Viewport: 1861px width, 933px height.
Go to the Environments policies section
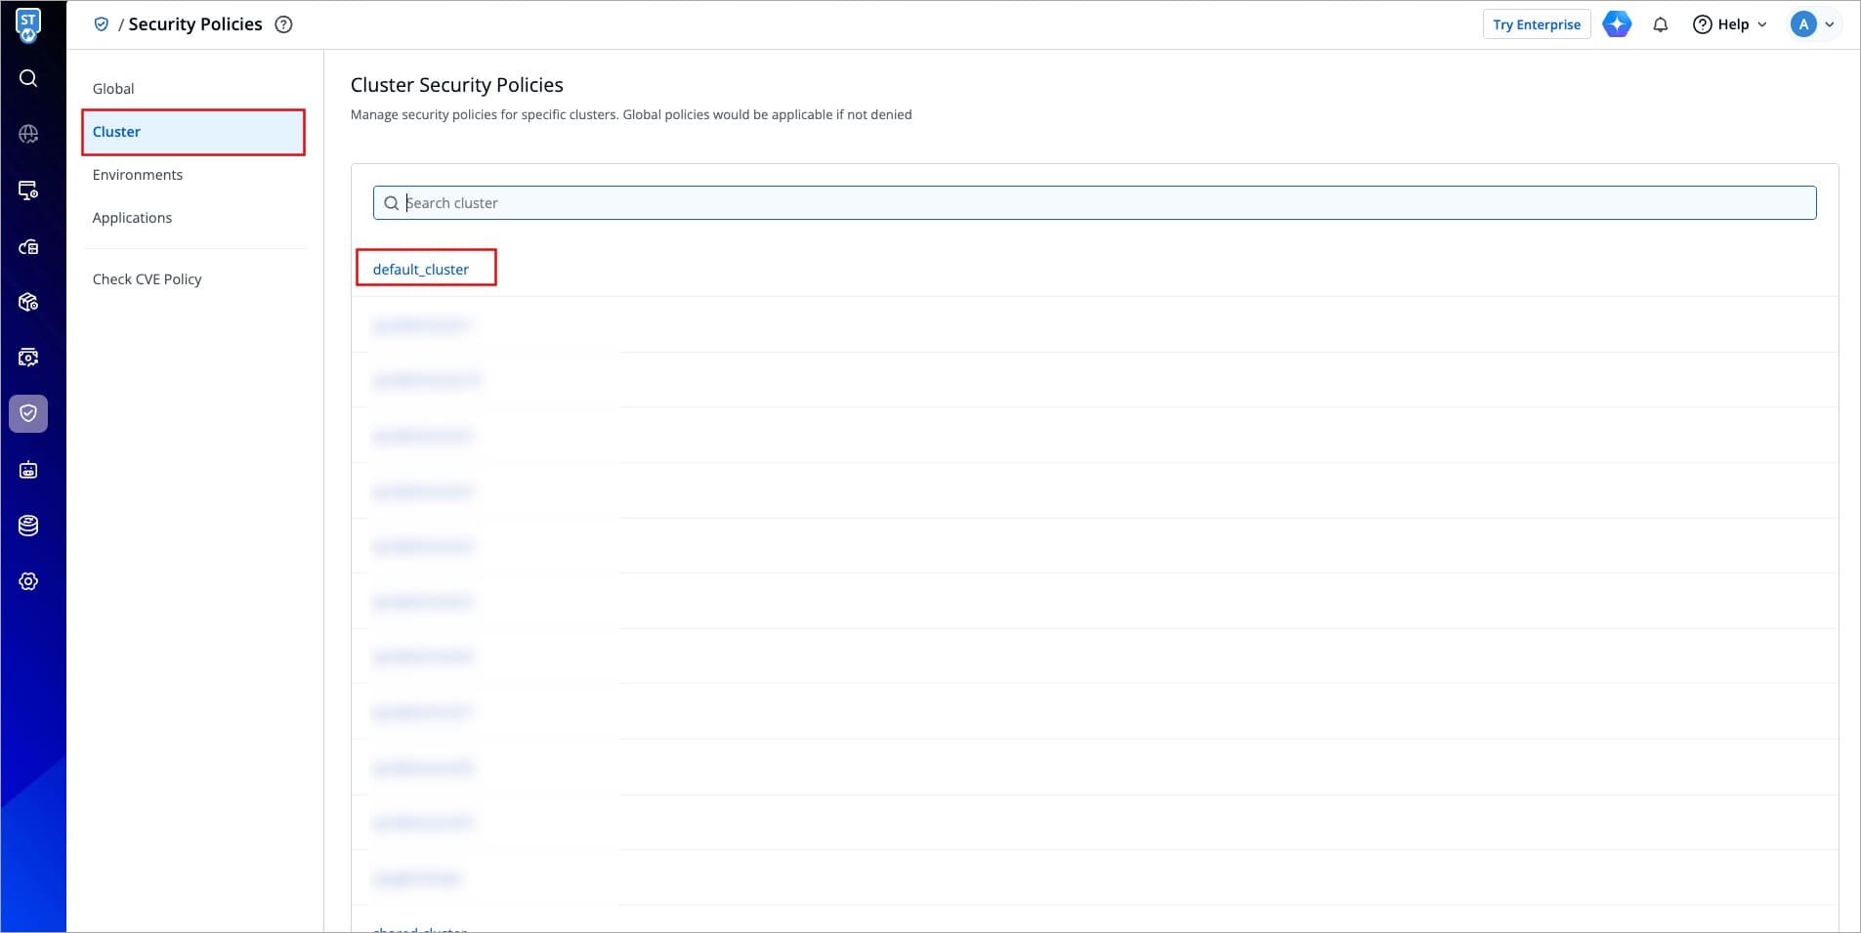137,175
